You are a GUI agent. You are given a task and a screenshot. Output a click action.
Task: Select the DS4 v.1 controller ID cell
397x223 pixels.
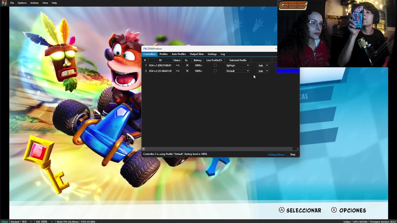[x=160, y=65]
